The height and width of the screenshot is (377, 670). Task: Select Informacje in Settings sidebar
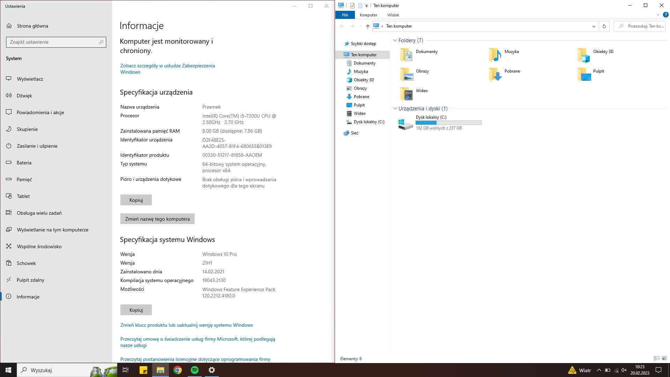click(x=56, y=297)
